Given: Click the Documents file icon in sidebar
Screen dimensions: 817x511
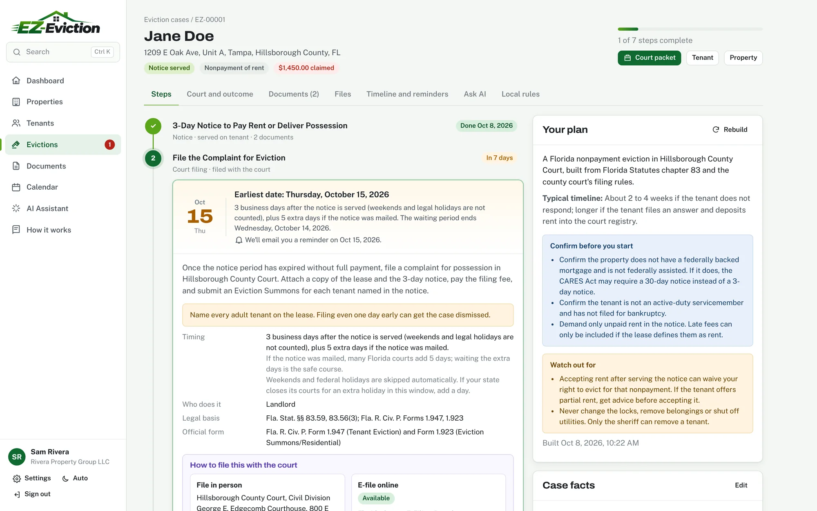Looking at the screenshot, I should coord(16,166).
